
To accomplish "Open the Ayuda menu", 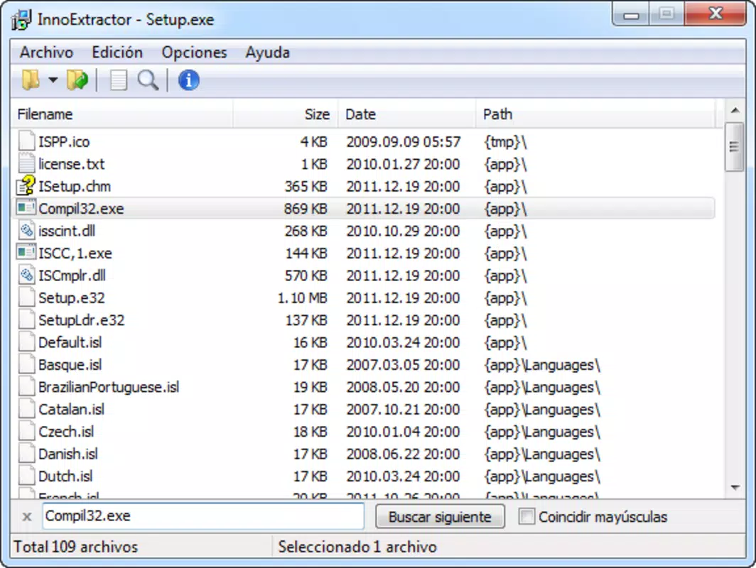I will click(268, 52).
